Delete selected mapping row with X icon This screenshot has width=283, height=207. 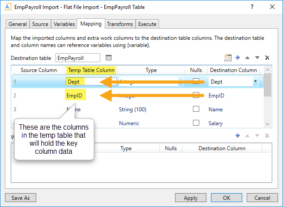click(267, 58)
